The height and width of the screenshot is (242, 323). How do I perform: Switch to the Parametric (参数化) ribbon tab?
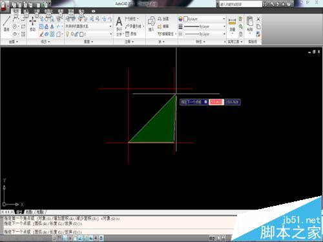(x=48, y=11)
